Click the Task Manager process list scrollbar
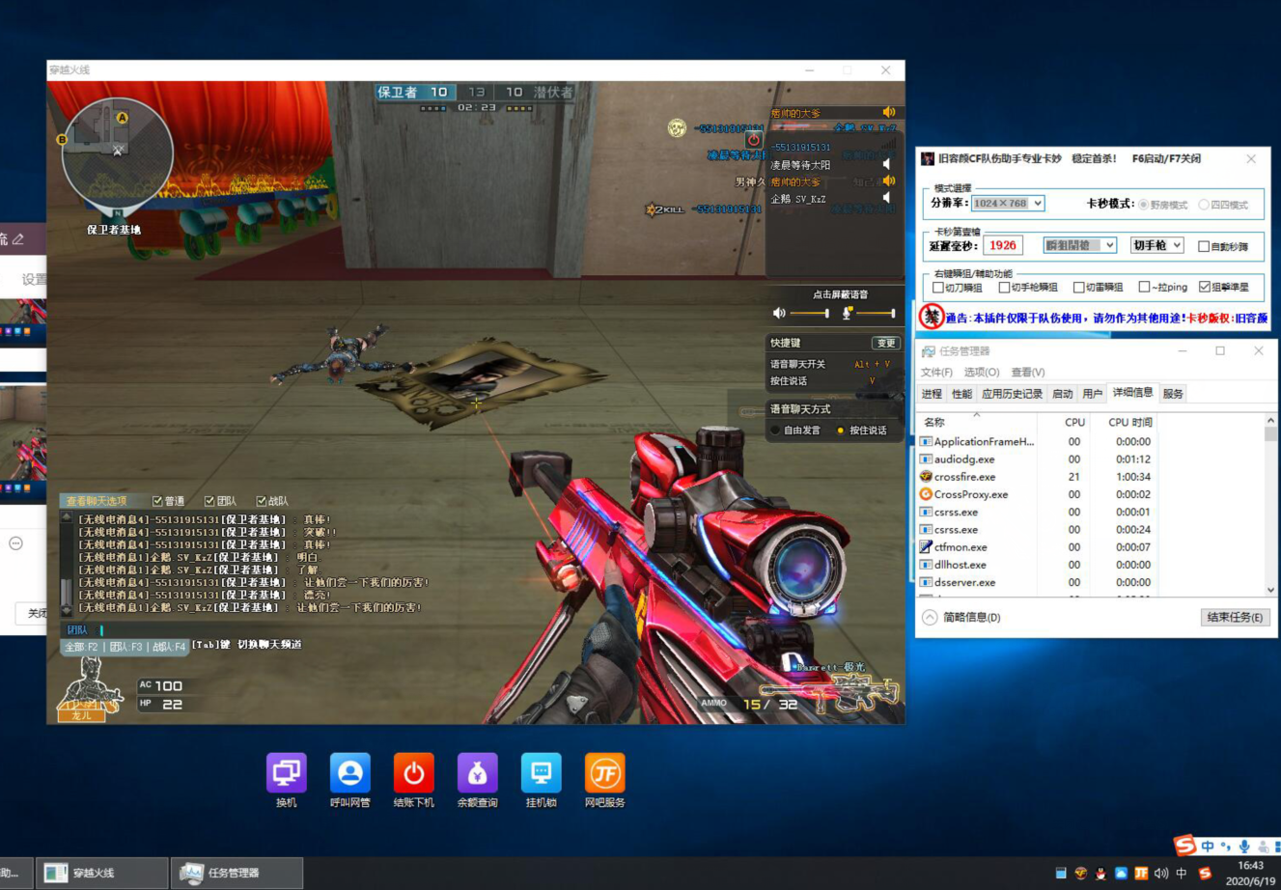This screenshot has height=890, width=1281. [1270, 505]
